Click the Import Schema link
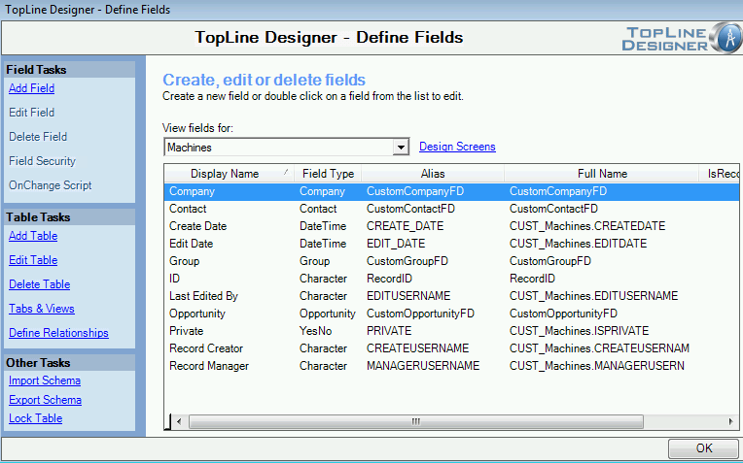 click(45, 380)
